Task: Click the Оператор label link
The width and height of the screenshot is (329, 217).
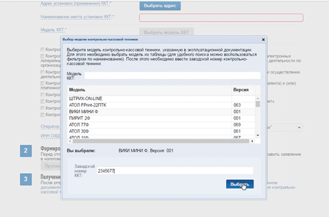Action: coord(50,127)
